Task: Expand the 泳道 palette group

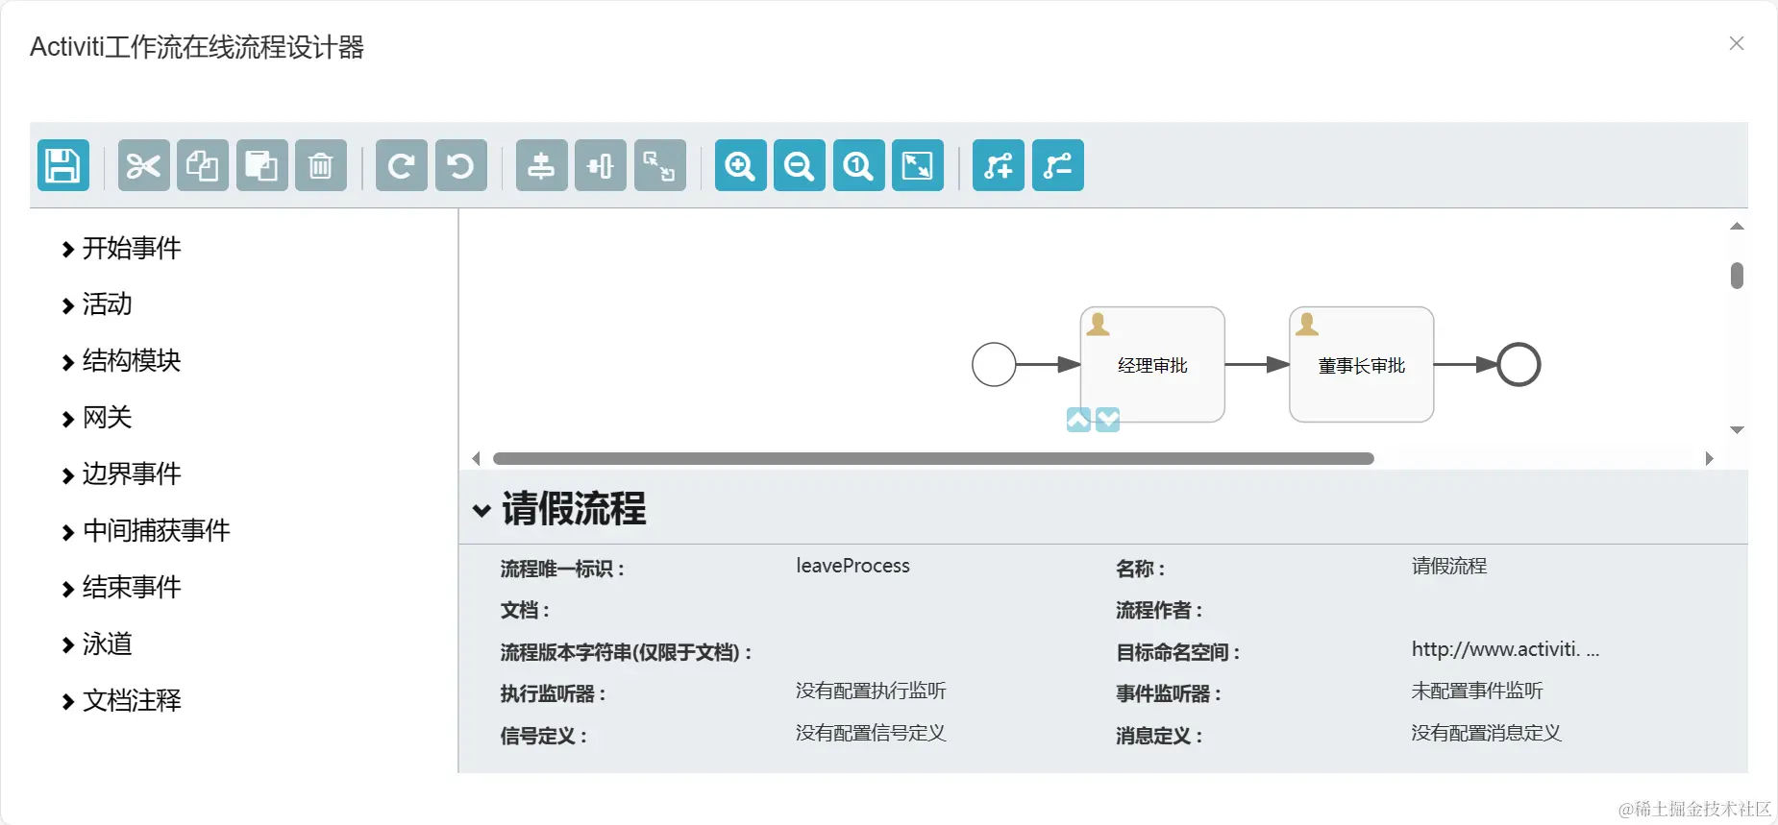Action: pyautogui.click(x=96, y=644)
